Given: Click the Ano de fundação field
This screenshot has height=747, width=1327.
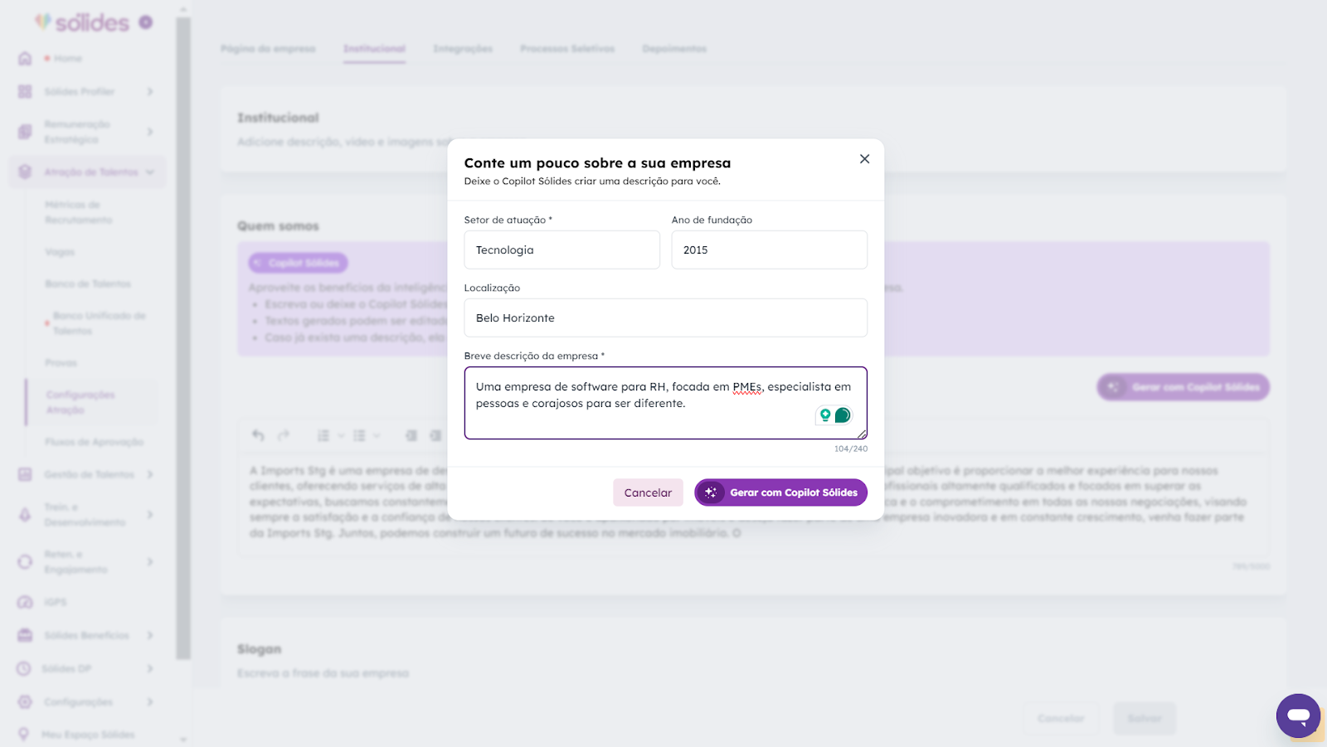Looking at the screenshot, I should pyautogui.click(x=769, y=250).
